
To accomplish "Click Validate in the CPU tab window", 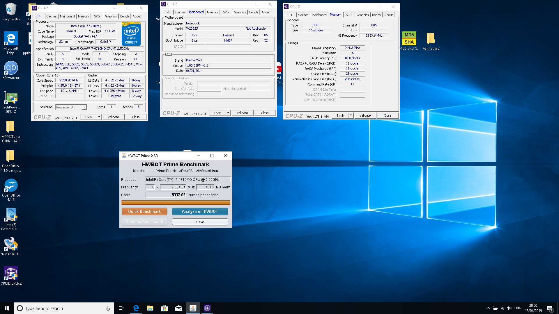I will pos(113,117).
